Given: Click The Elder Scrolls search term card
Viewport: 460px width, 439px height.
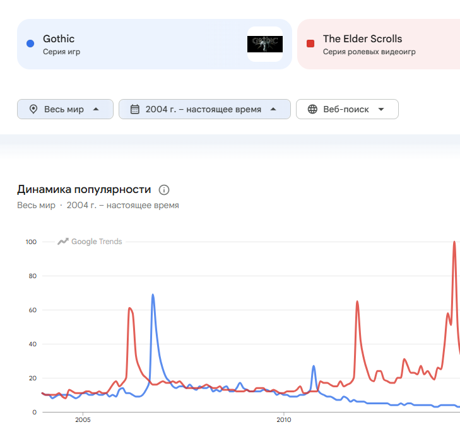Looking at the screenshot, I should pyautogui.click(x=379, y=44).
